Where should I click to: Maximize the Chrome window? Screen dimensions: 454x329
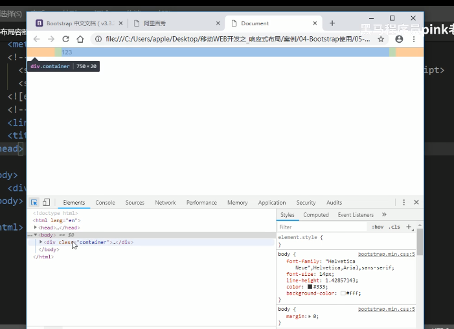click(392, 18)
